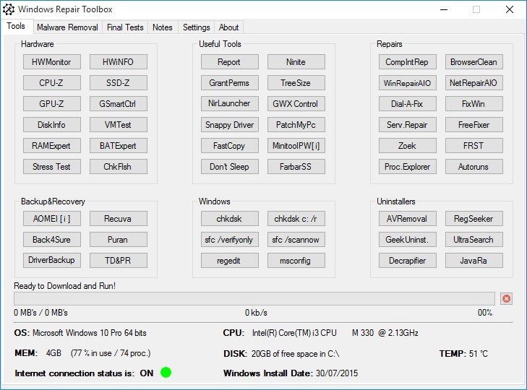The image size is (527, 390).
Task: Run chkdsk
Action: [x=230, y=219]
